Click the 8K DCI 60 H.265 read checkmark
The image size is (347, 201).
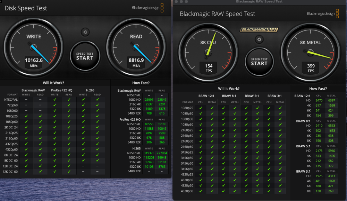click(x=98, y=161)
